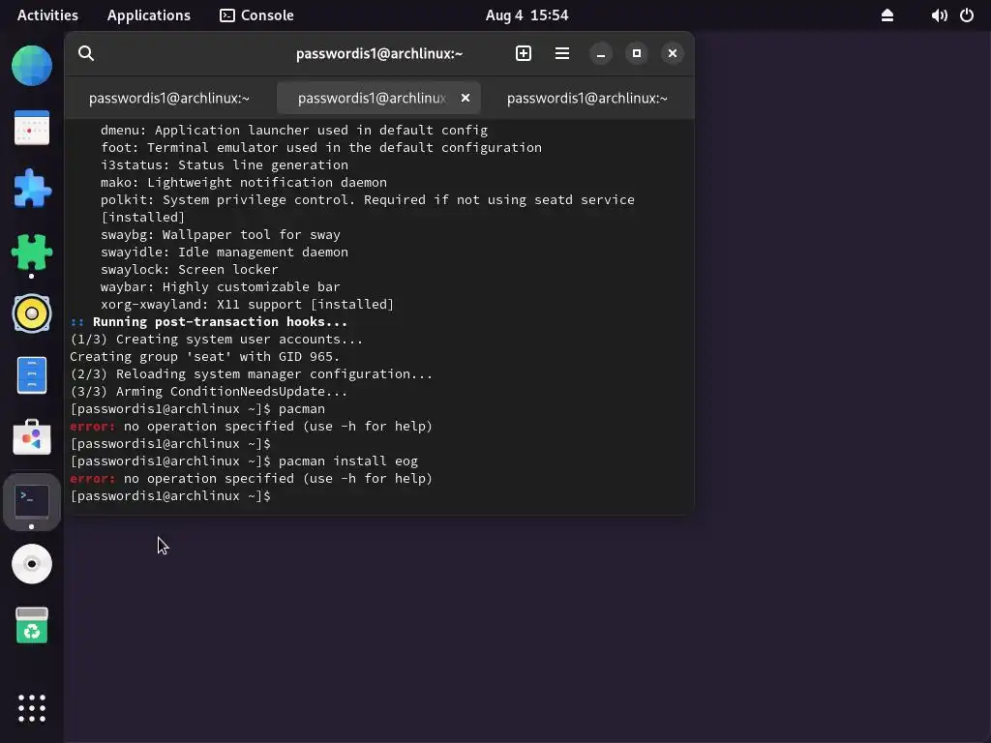Viewport: 991px width, 743px height.
Task: Click the 'foot: Terminal emulator' line
Action: [x=321, y=148]
